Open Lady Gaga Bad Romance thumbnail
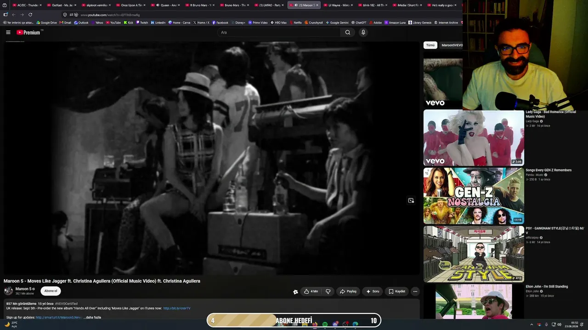 [474, 137]
